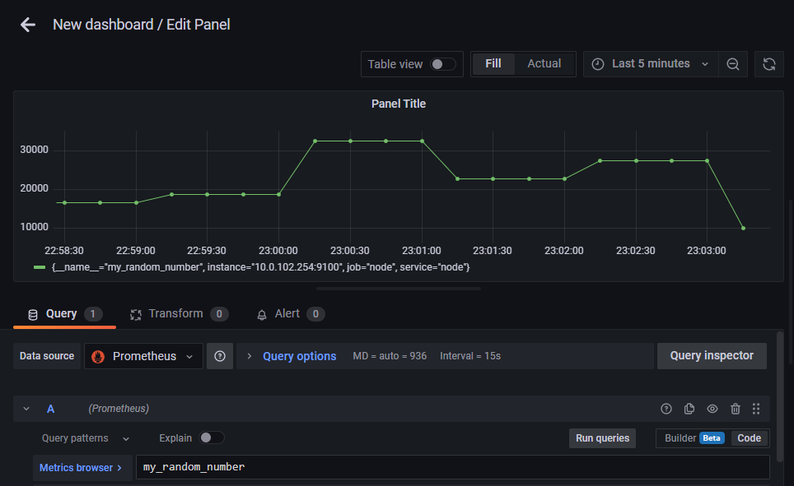Click the query name A label

pos(50,410)
